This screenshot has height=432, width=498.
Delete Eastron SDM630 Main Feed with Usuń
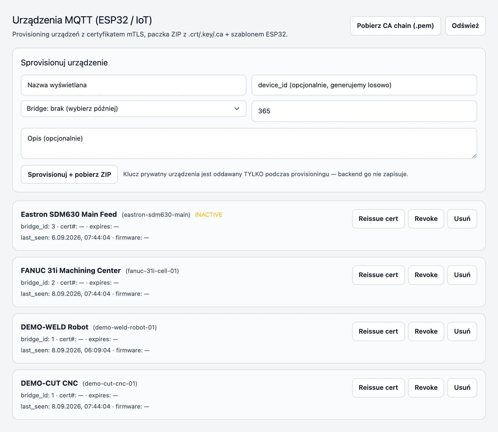(462, 219)
